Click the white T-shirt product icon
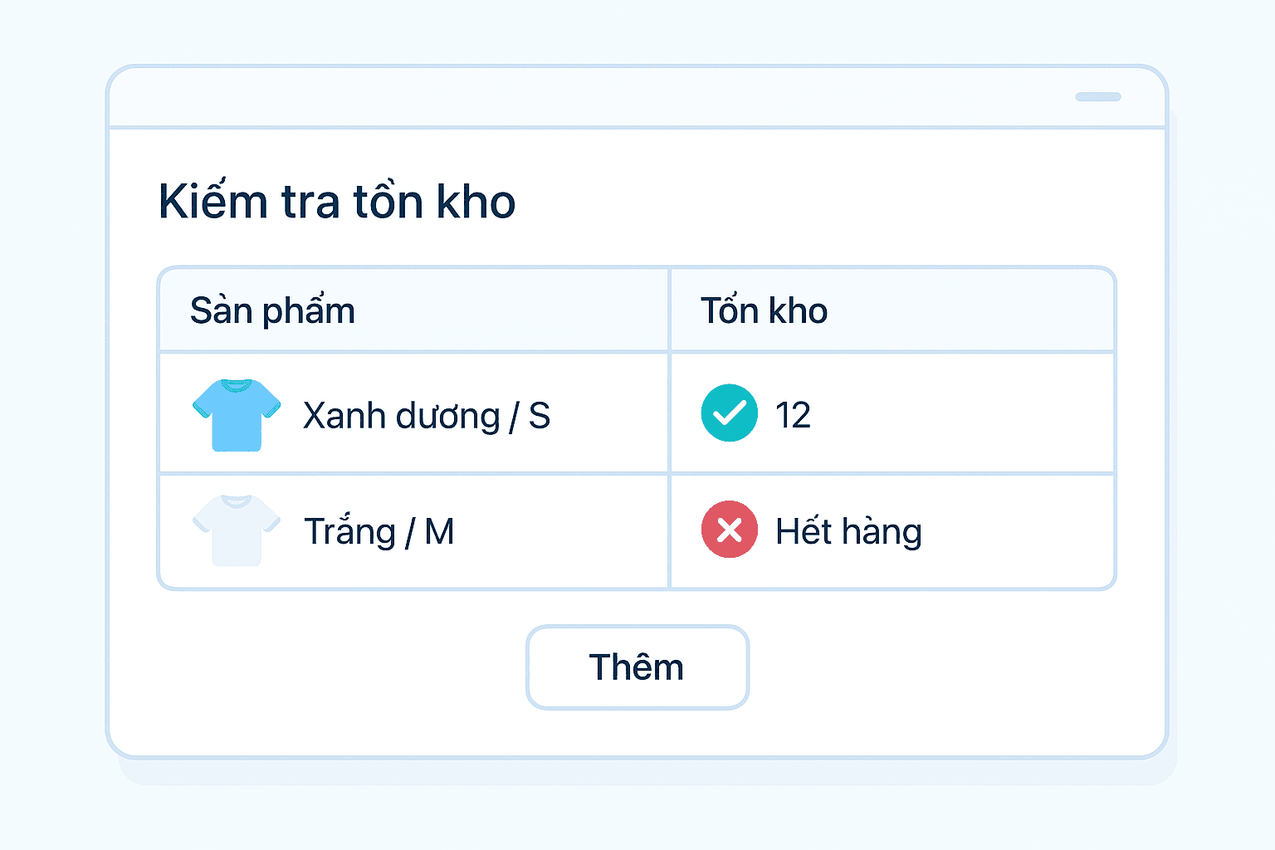Viewport: 1275px width, 850px height. pos(237,530)
